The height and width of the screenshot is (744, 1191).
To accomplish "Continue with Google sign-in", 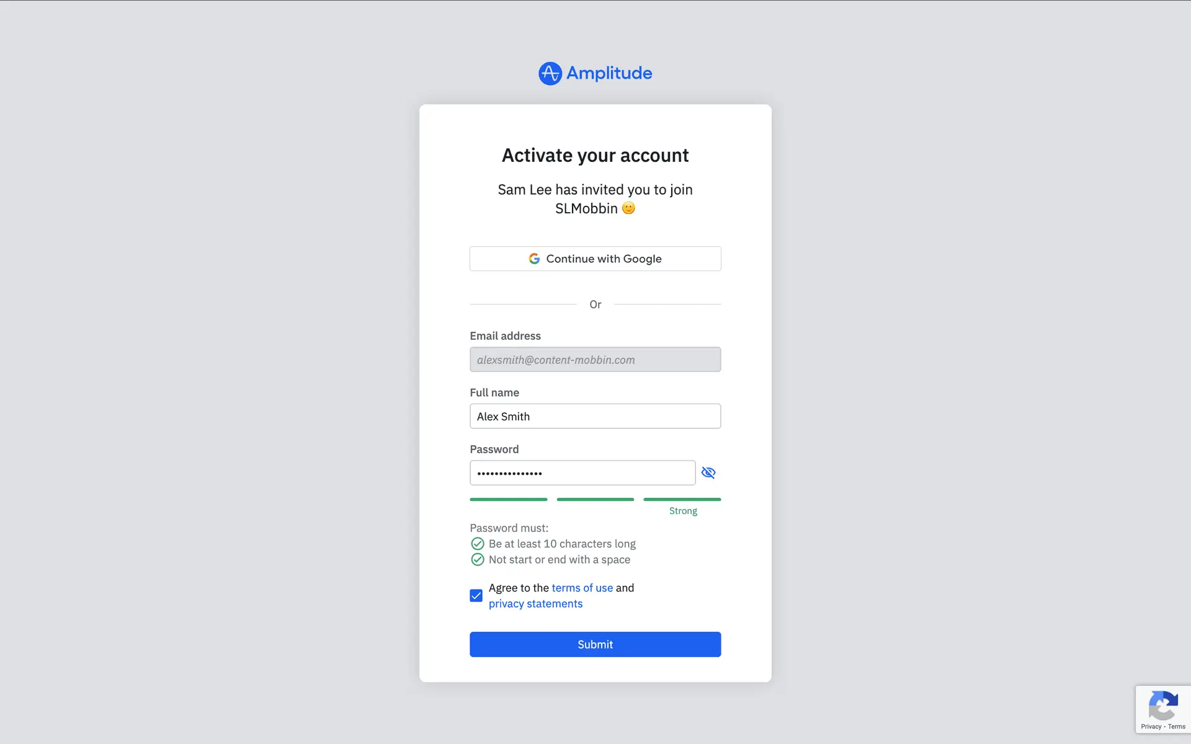I will [595, 259].
